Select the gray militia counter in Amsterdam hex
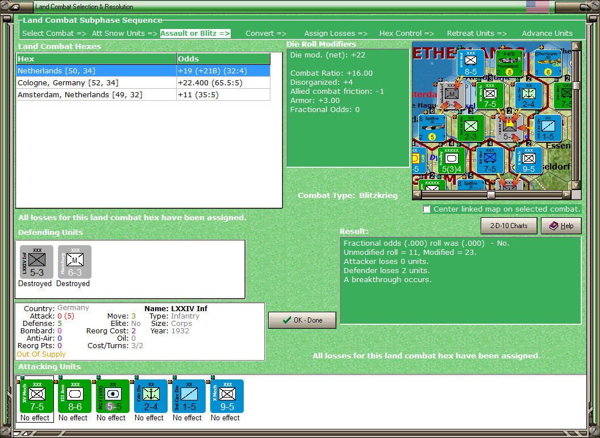The image size is (600, 438). (x=452, y=96)
